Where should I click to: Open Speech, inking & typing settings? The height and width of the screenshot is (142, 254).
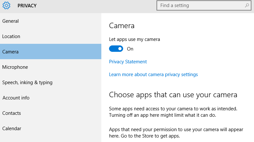[51, 83]
